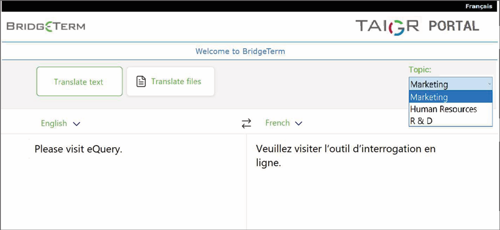
Task: Open the Translate files tab
Action: [170, 81]
